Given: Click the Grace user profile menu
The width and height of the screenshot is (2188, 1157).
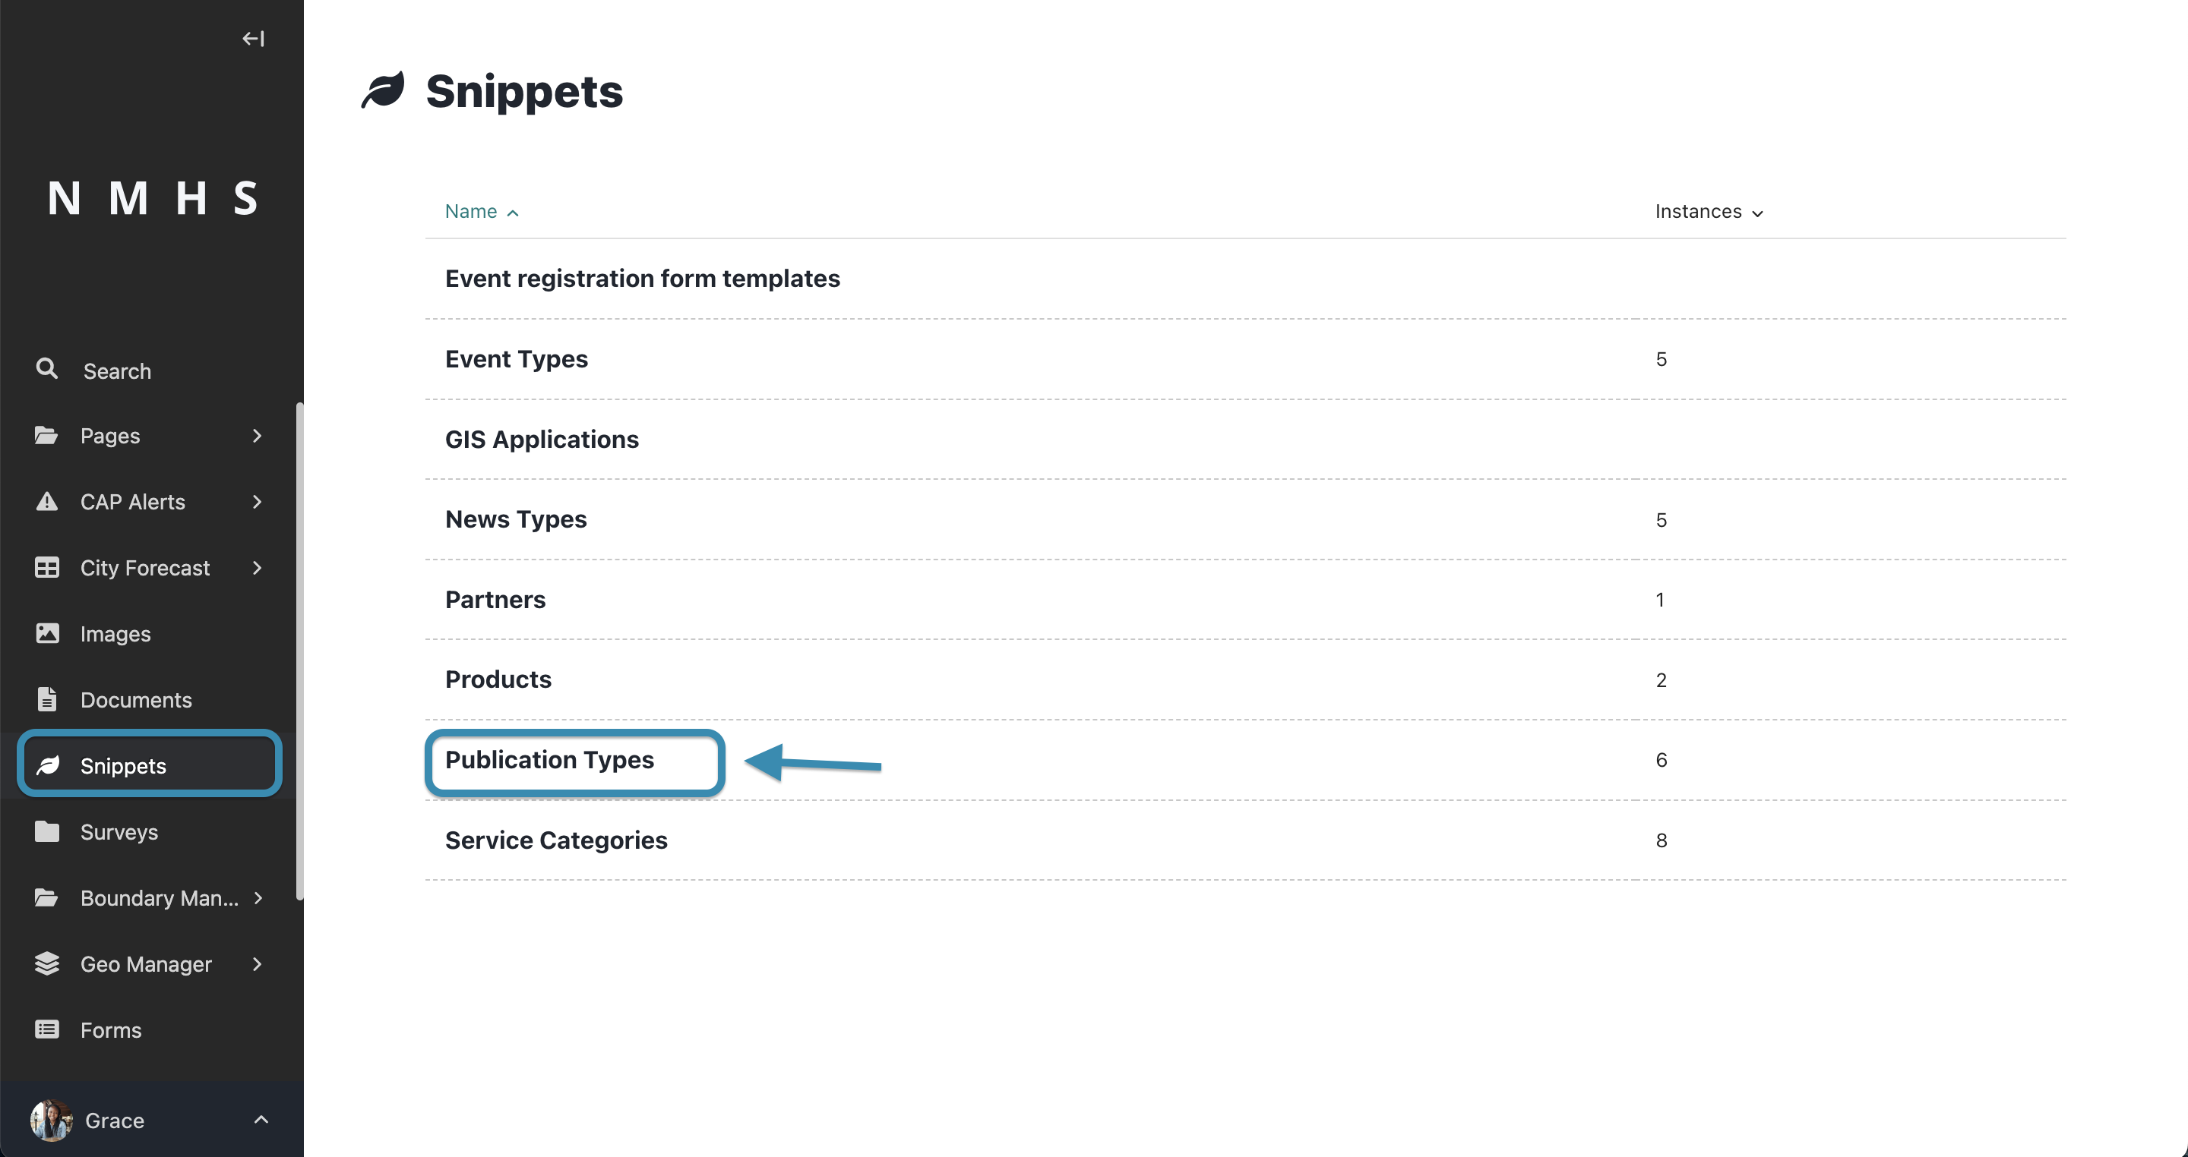Looking at the screenshot, I should pos(152,1121).
